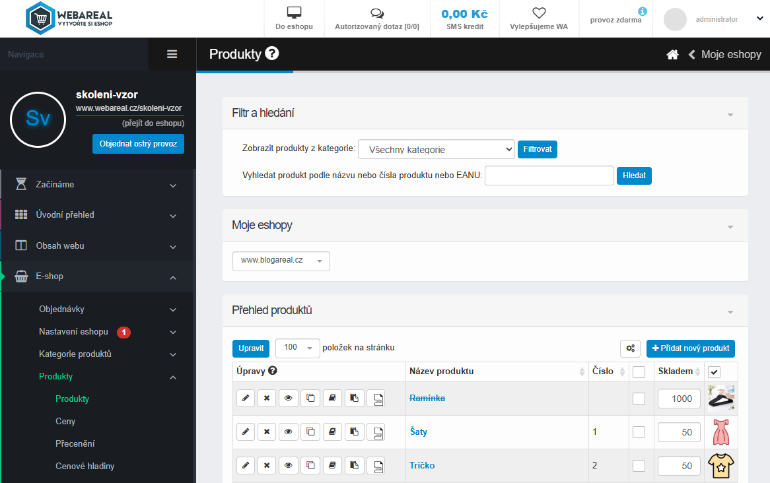Expand the Začínáme sidebar section
The image size is (770, 483).
pos(97,185)
